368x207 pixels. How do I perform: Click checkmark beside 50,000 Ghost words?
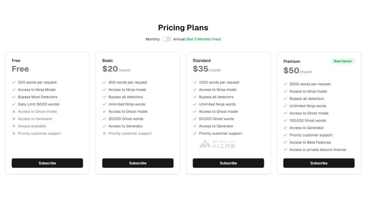point(195,119)
